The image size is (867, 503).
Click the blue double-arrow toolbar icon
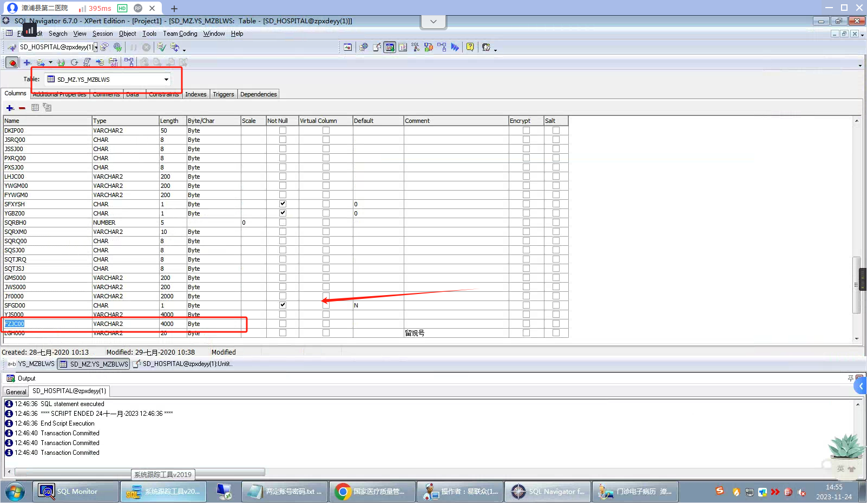point(455,47)
